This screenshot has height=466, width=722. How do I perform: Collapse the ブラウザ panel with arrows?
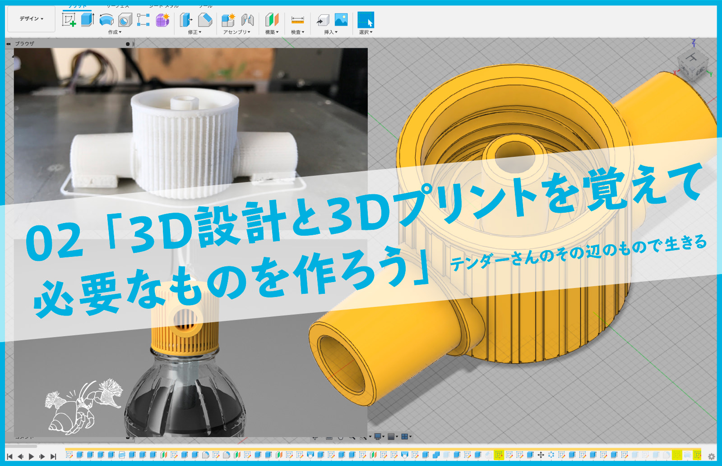point(8,44)
